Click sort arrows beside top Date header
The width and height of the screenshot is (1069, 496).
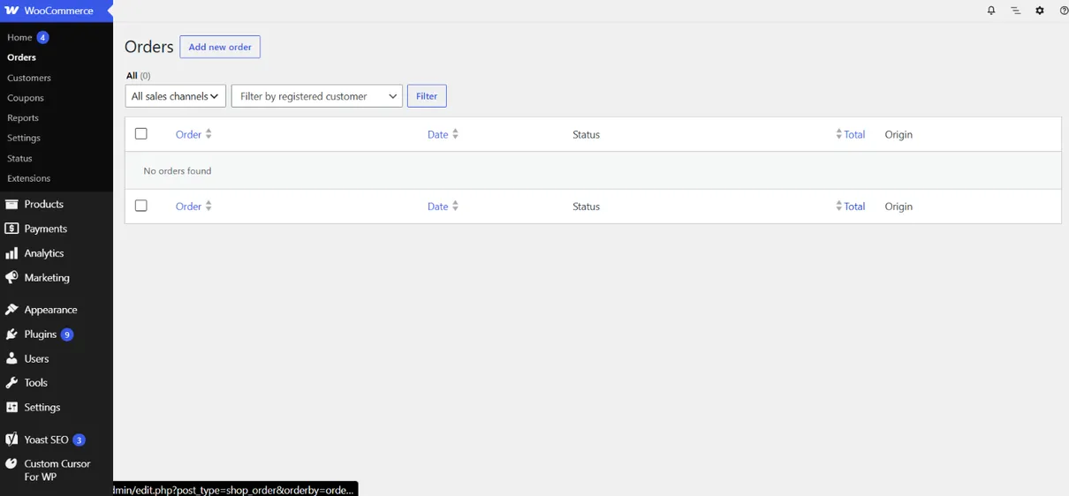(x=455, y=134)
